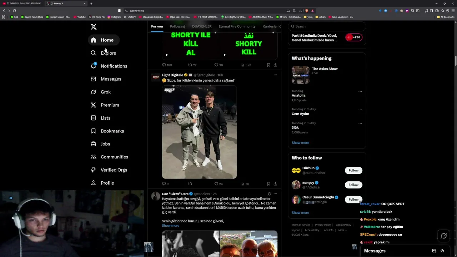Open the Cem Aydın trending topic

pos(300,114)
